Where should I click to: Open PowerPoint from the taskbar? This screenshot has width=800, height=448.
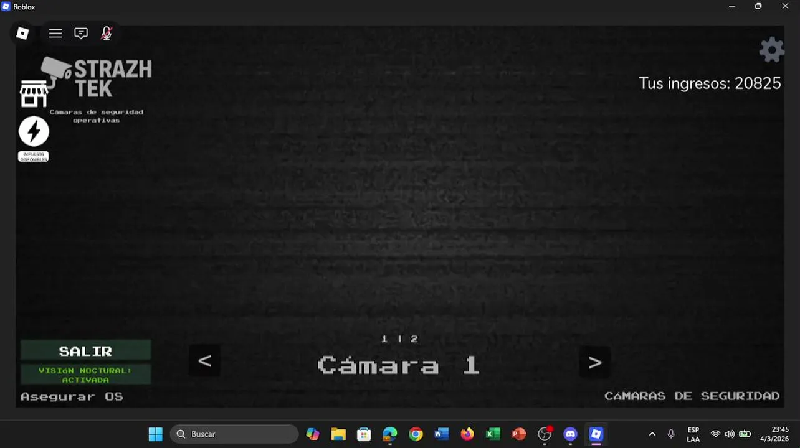pyautogui.click(x=519, y=434)
